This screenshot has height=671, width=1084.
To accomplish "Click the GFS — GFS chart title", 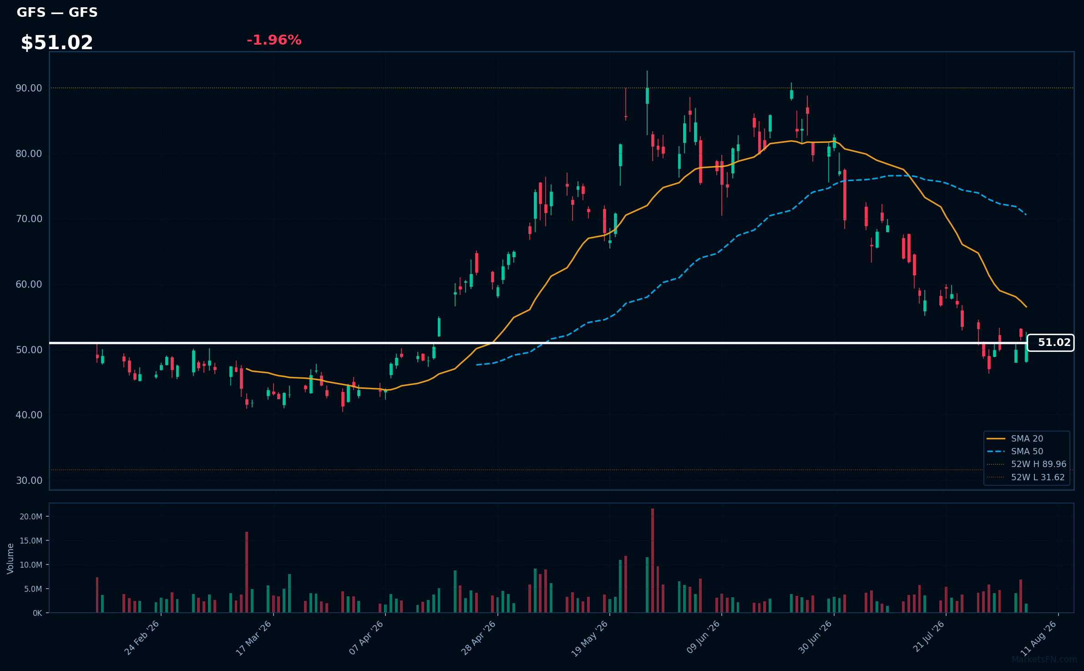I will (57, 12).
